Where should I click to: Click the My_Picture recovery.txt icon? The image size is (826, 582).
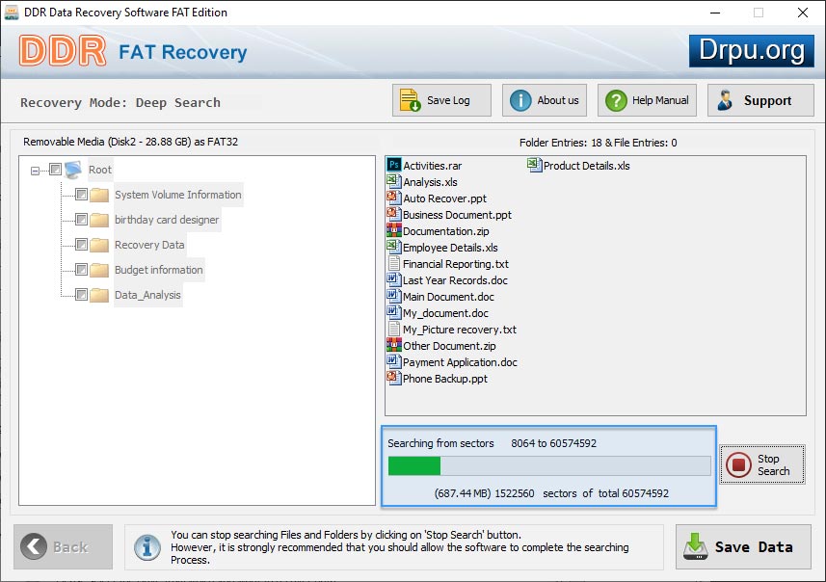[393, 329]
